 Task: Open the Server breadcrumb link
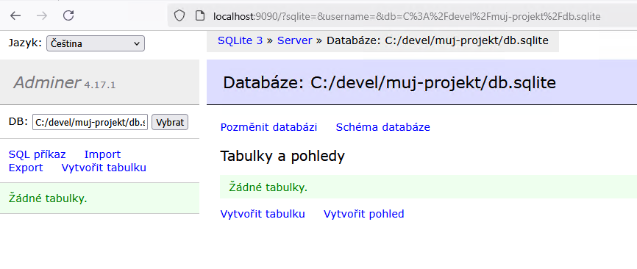[294, 40]
